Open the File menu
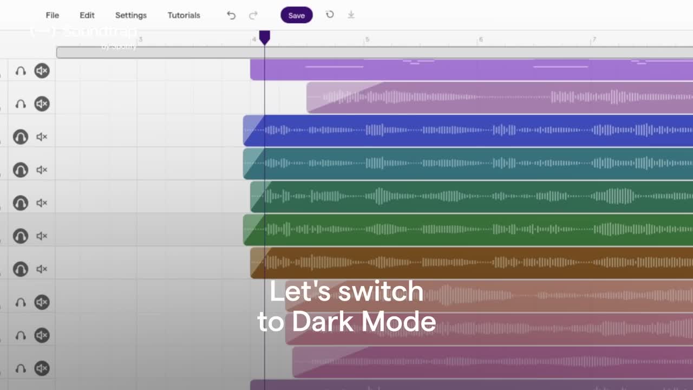Image resolution: width=693 pixels, height=390 pixels. [53, 15]
